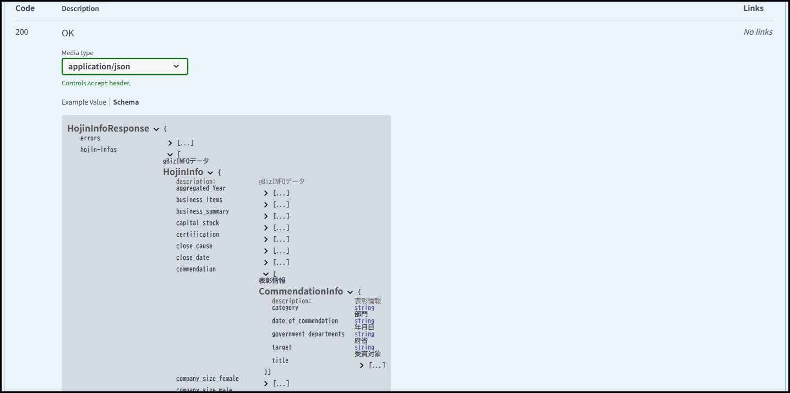790x393 pixels.
Task: Click the CommendationInfo model name
Action: coord(301,291)
